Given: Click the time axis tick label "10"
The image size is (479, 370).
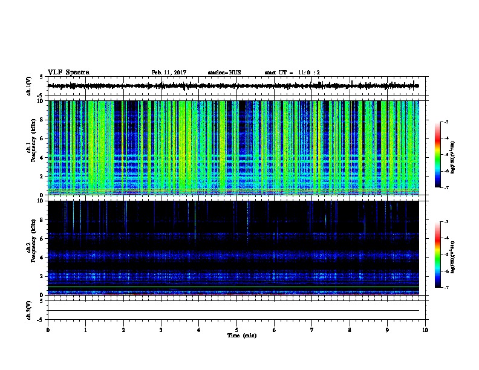Looking at the screenshot, I should pyautogui.click(x=425, y=329).
